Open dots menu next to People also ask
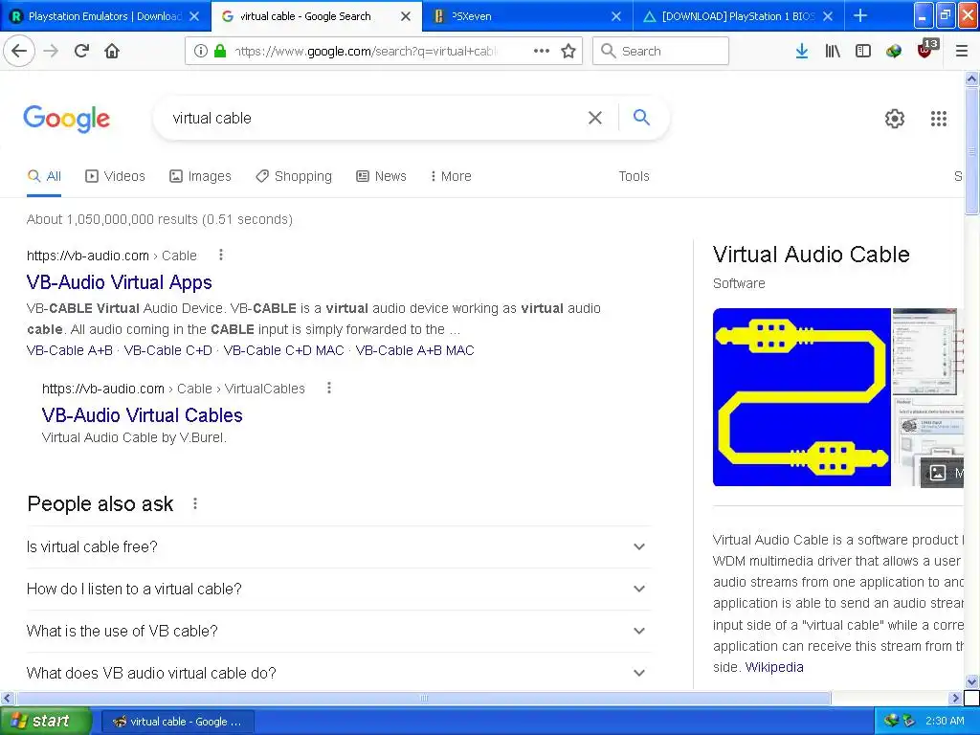Viewport: 980px width, 735px height. (195, 503)
